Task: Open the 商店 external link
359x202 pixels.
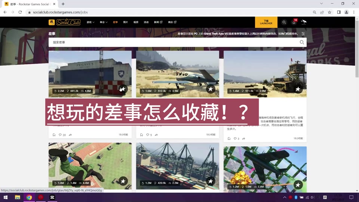Action: point(172,22)
